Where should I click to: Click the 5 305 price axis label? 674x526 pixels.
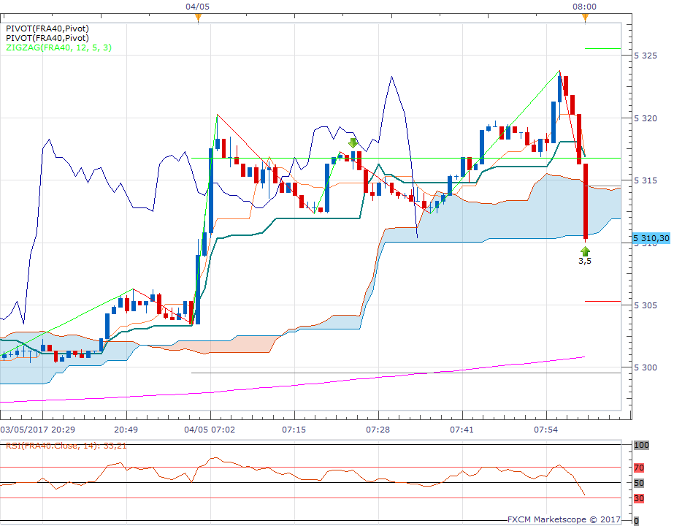(x=646, y=305)
